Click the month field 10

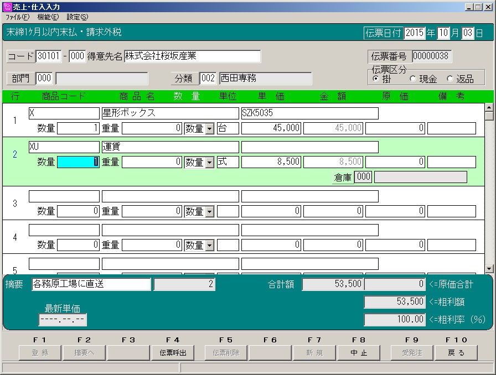pos(443,33)
